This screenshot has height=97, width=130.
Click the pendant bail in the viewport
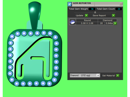click(35, 15)
